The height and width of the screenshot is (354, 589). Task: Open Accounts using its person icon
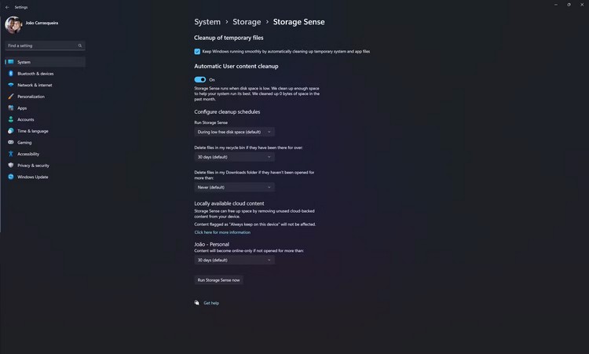pyautogui.click(x=10, y=119)
